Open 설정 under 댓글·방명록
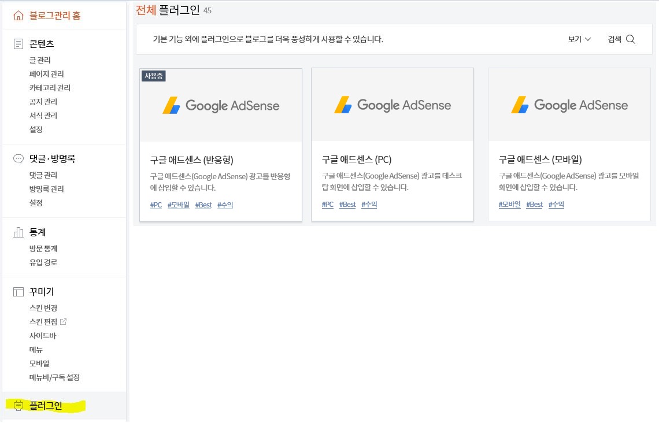This screenshot has width=659, height=423. 36,203
